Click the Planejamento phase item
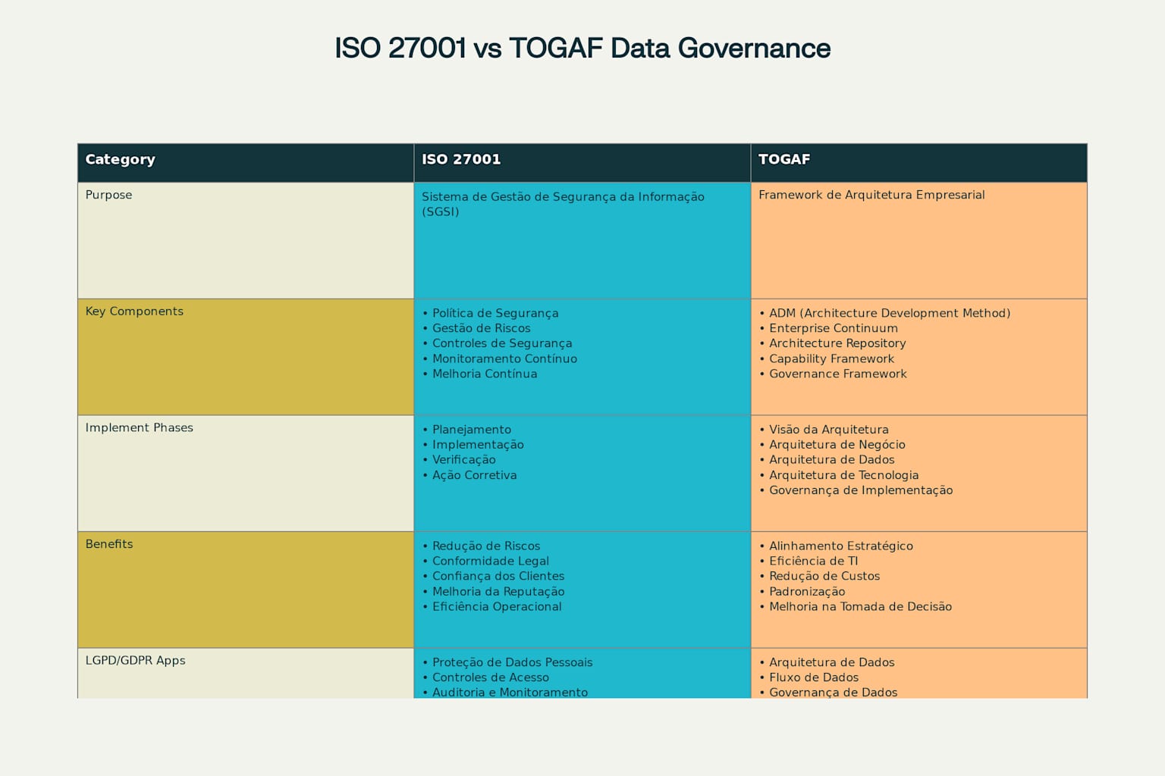1165x776 pixels. 471,430
